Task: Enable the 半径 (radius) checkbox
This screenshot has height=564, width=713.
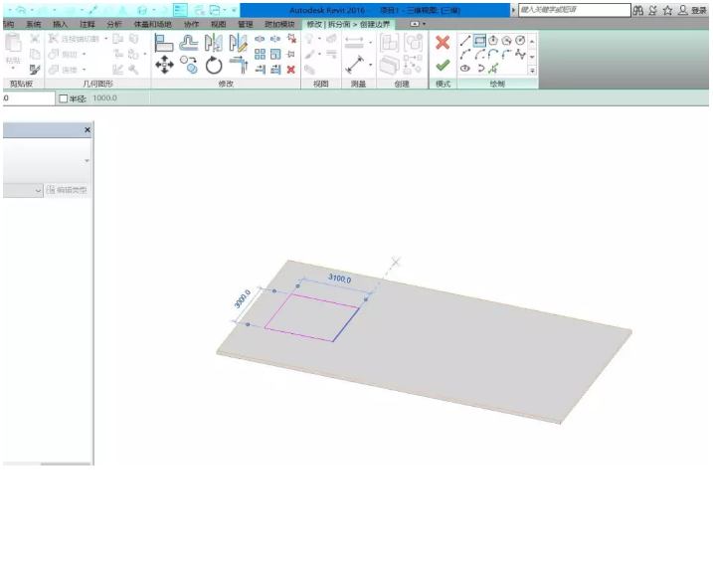Action: [64, 98]
